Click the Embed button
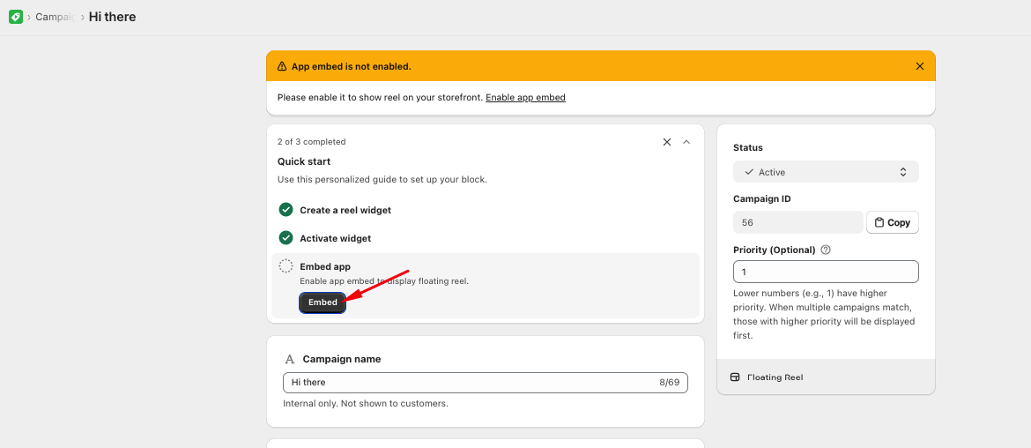 [323, 302]
